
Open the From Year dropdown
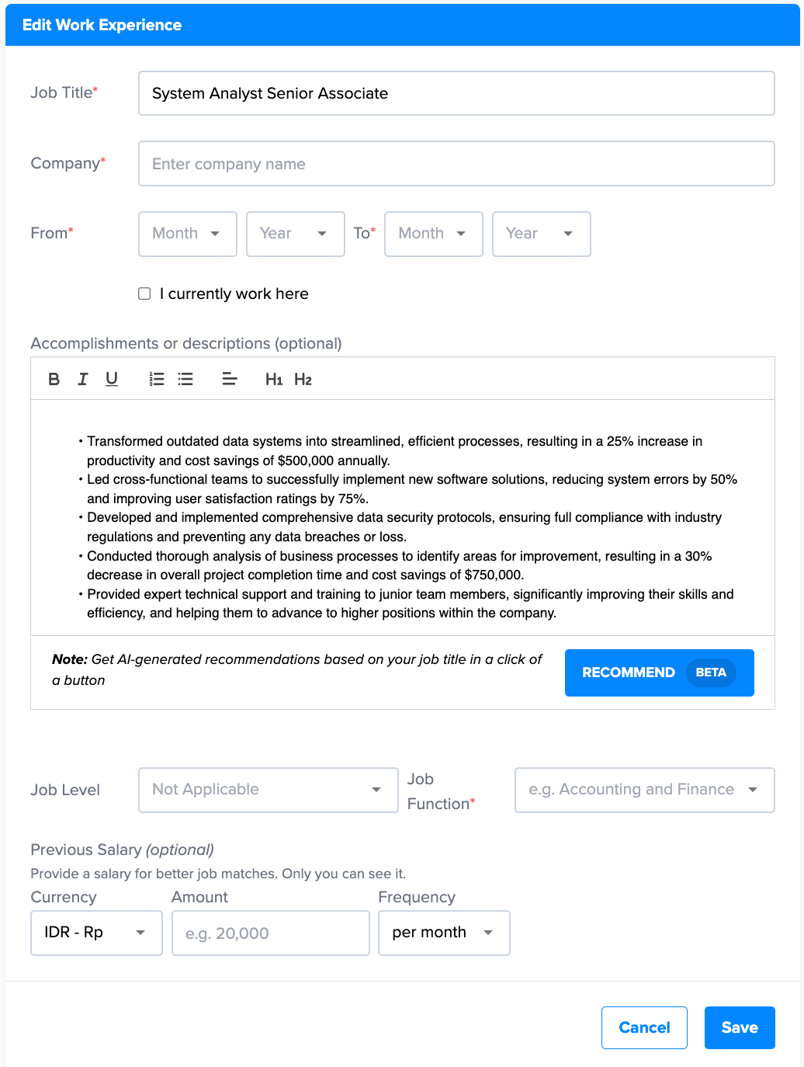(295, 234)
